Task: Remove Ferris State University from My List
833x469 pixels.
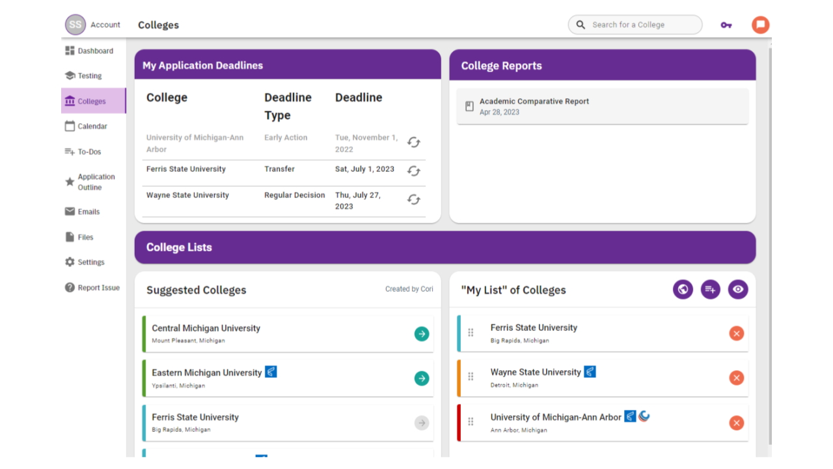Action: (x=736, y=334)
